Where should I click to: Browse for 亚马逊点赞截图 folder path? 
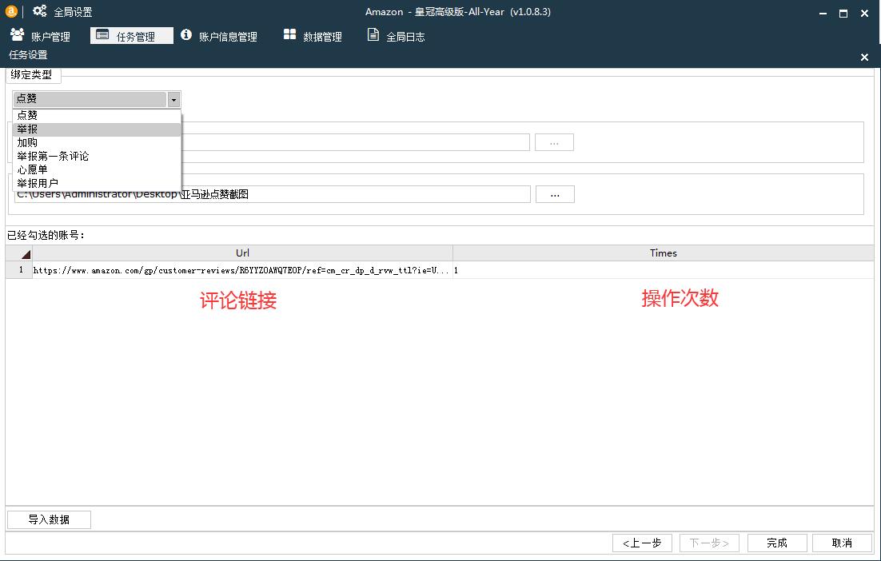[555, 194]
